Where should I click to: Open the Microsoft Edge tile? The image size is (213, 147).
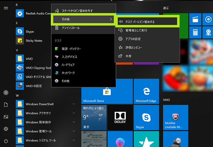point(146,92)
